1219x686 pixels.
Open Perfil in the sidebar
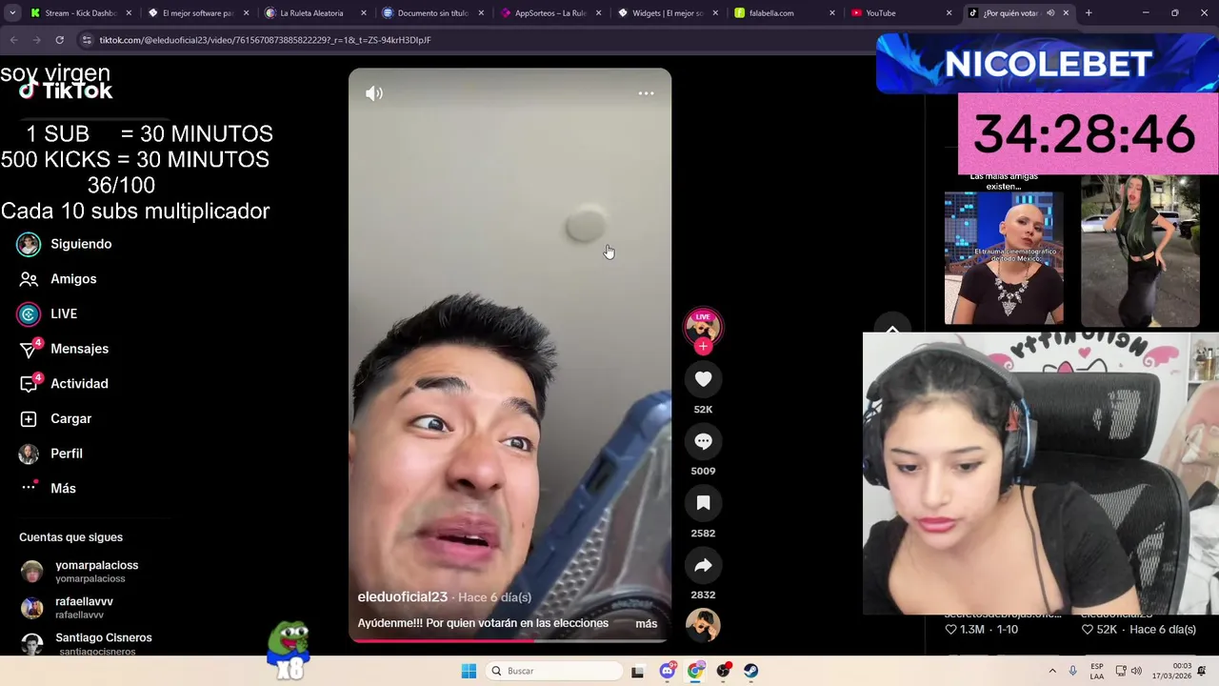(51, 454)
